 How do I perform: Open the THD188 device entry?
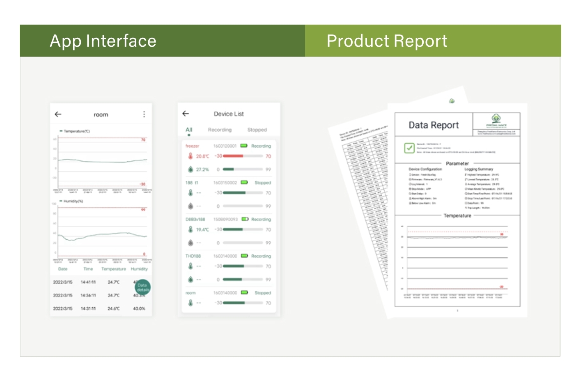pyautogui.click(x=193, y=256)
